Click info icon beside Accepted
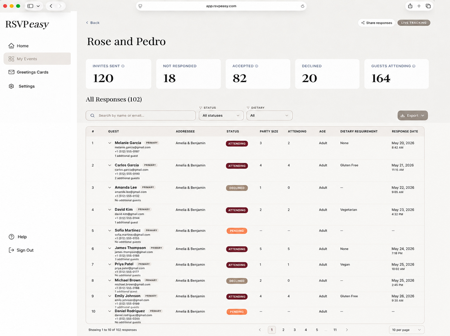The image size is (450, 336). 256,66
